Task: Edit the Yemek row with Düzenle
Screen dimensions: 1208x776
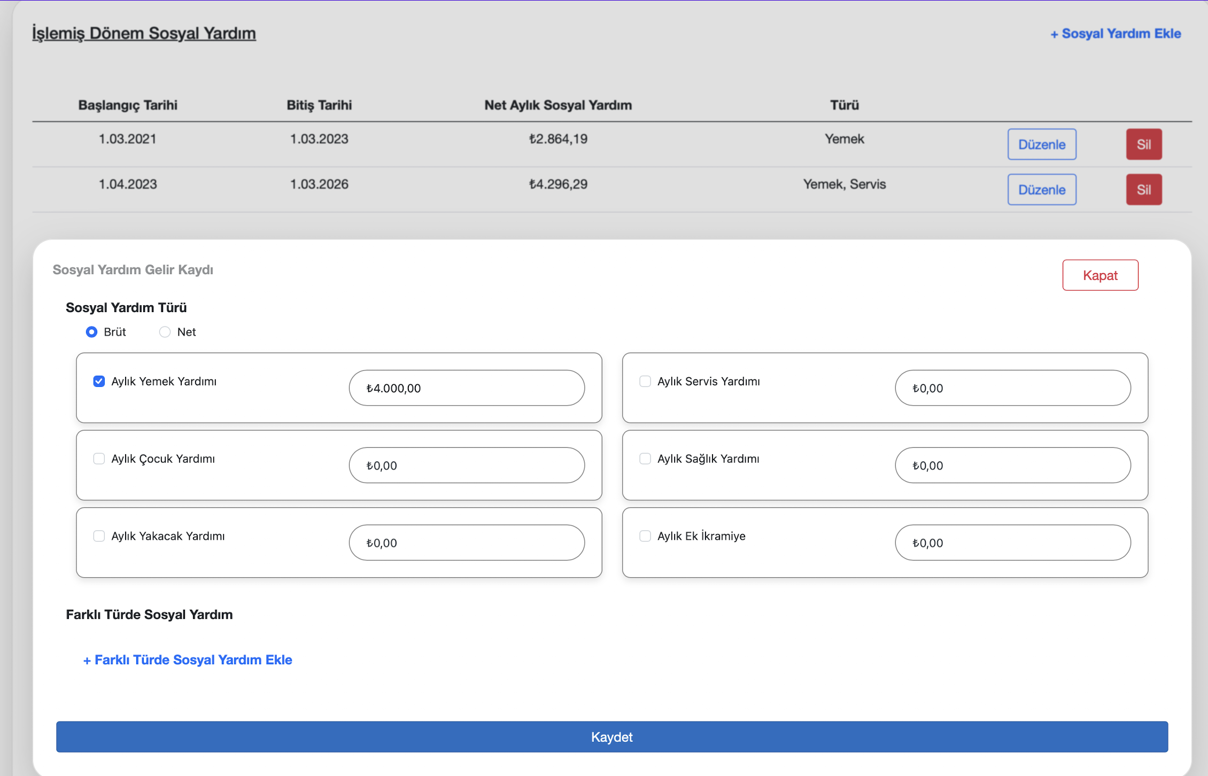Action: coord(1041,144)
